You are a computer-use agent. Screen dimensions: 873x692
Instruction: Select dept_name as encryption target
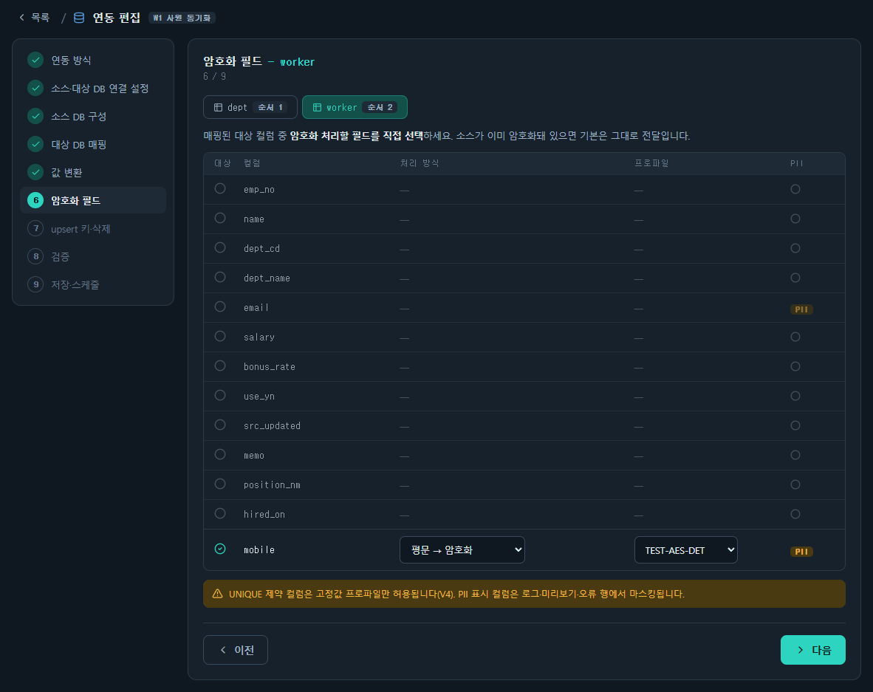[x=220, y=277]
